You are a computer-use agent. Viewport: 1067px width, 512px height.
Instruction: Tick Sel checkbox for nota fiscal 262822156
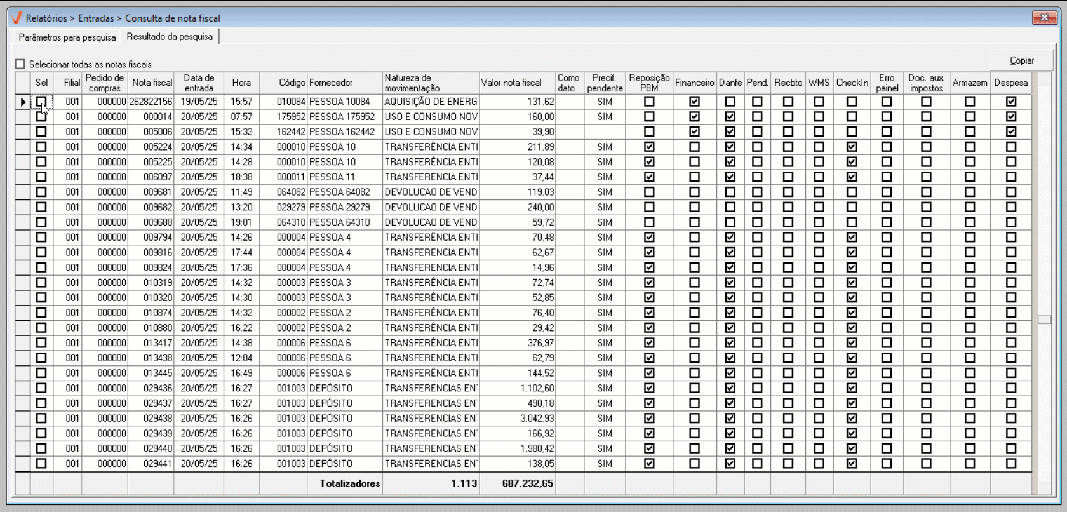pos(41,102)
